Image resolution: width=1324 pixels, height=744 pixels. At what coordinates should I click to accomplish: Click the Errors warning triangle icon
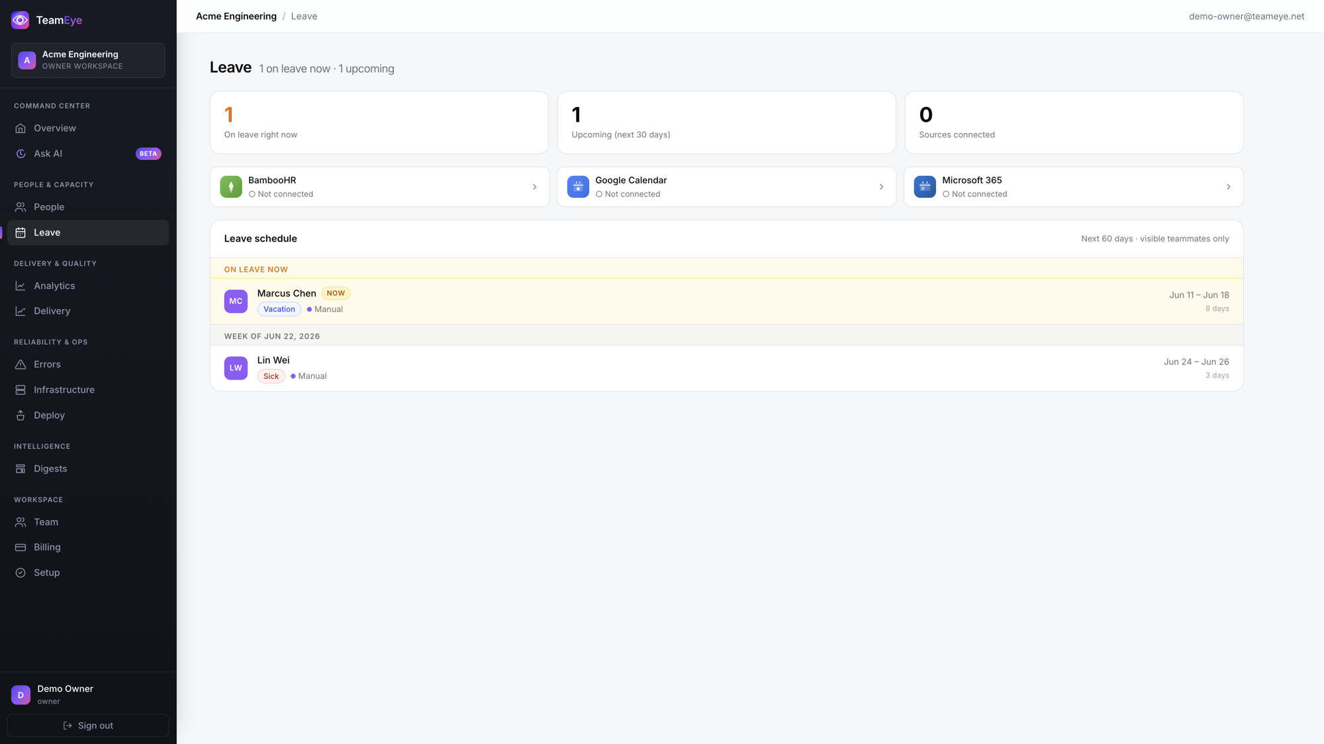coord(21,364)
